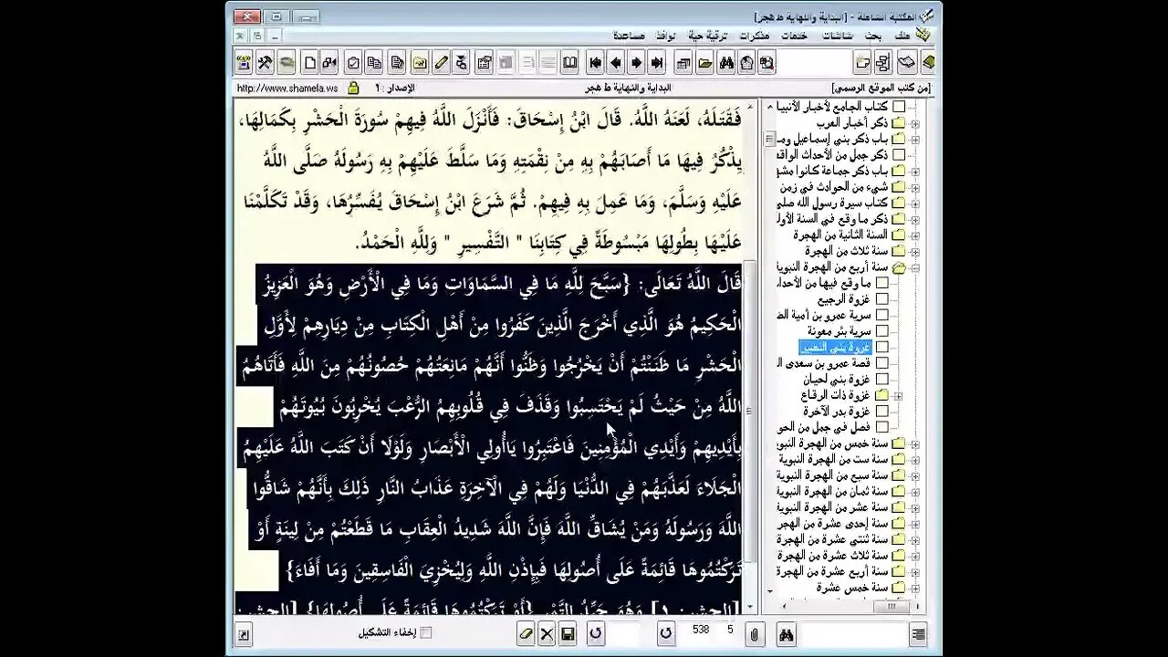Viewport: 1168px width, 657px height.
Task: Check the box for ذكر جمل من الأحداث
Action: point(899,155)
